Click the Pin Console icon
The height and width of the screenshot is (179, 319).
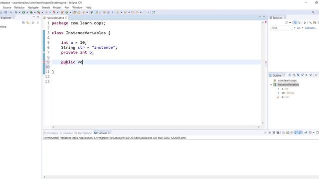click(x=306, y=133)
